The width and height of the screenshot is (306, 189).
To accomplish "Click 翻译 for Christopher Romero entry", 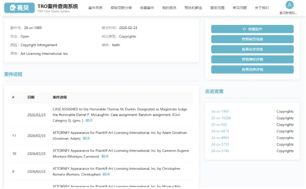I will 106,174.
